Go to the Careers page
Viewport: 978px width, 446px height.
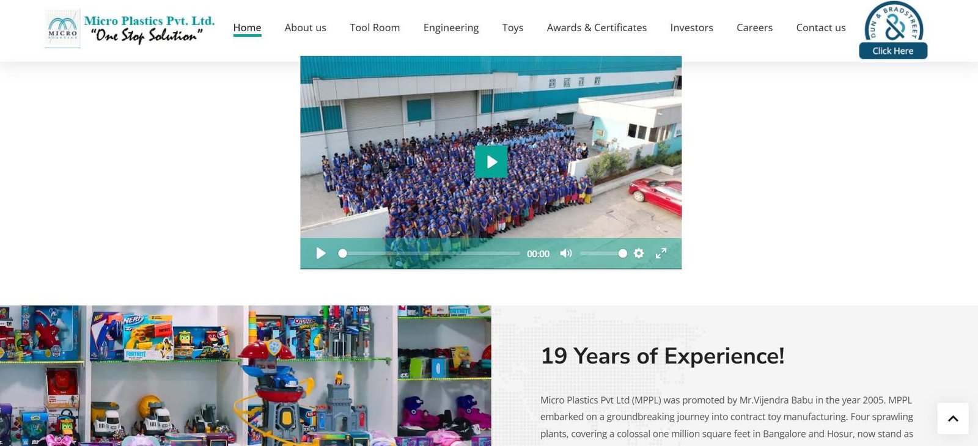(x=754, y=27)
